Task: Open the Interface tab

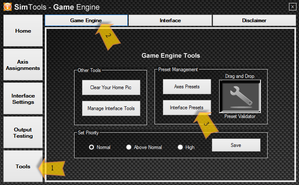Action: (x=170, y=21)
